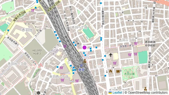Screen dimensions: 169x95
Task: Click the 赤羽三丁目 label
Action: [126, 40]
